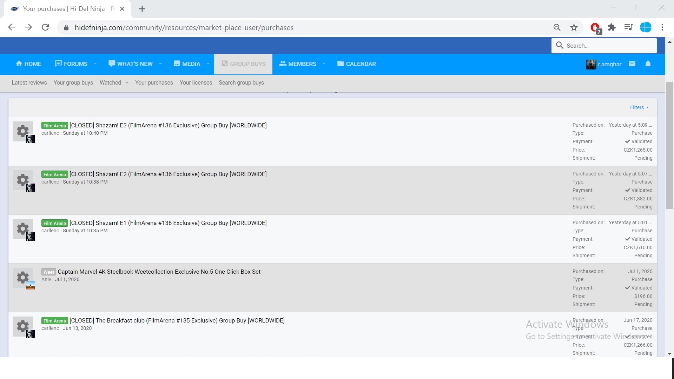Click the browser forward arrow
This screenshot has height=379, width=674.
pos(28,27)
